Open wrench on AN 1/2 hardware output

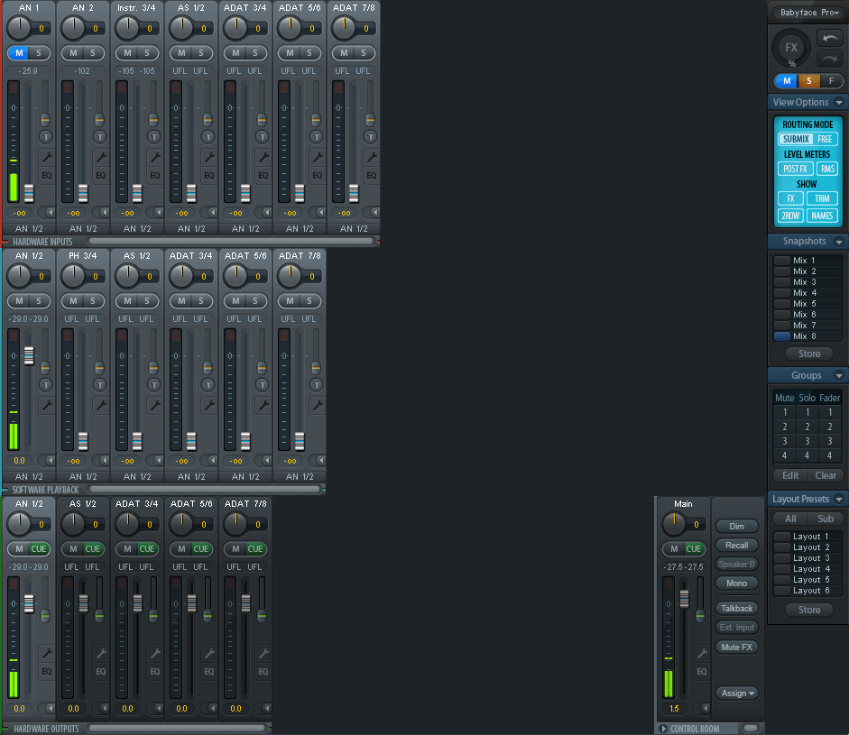tap(47, 653)
